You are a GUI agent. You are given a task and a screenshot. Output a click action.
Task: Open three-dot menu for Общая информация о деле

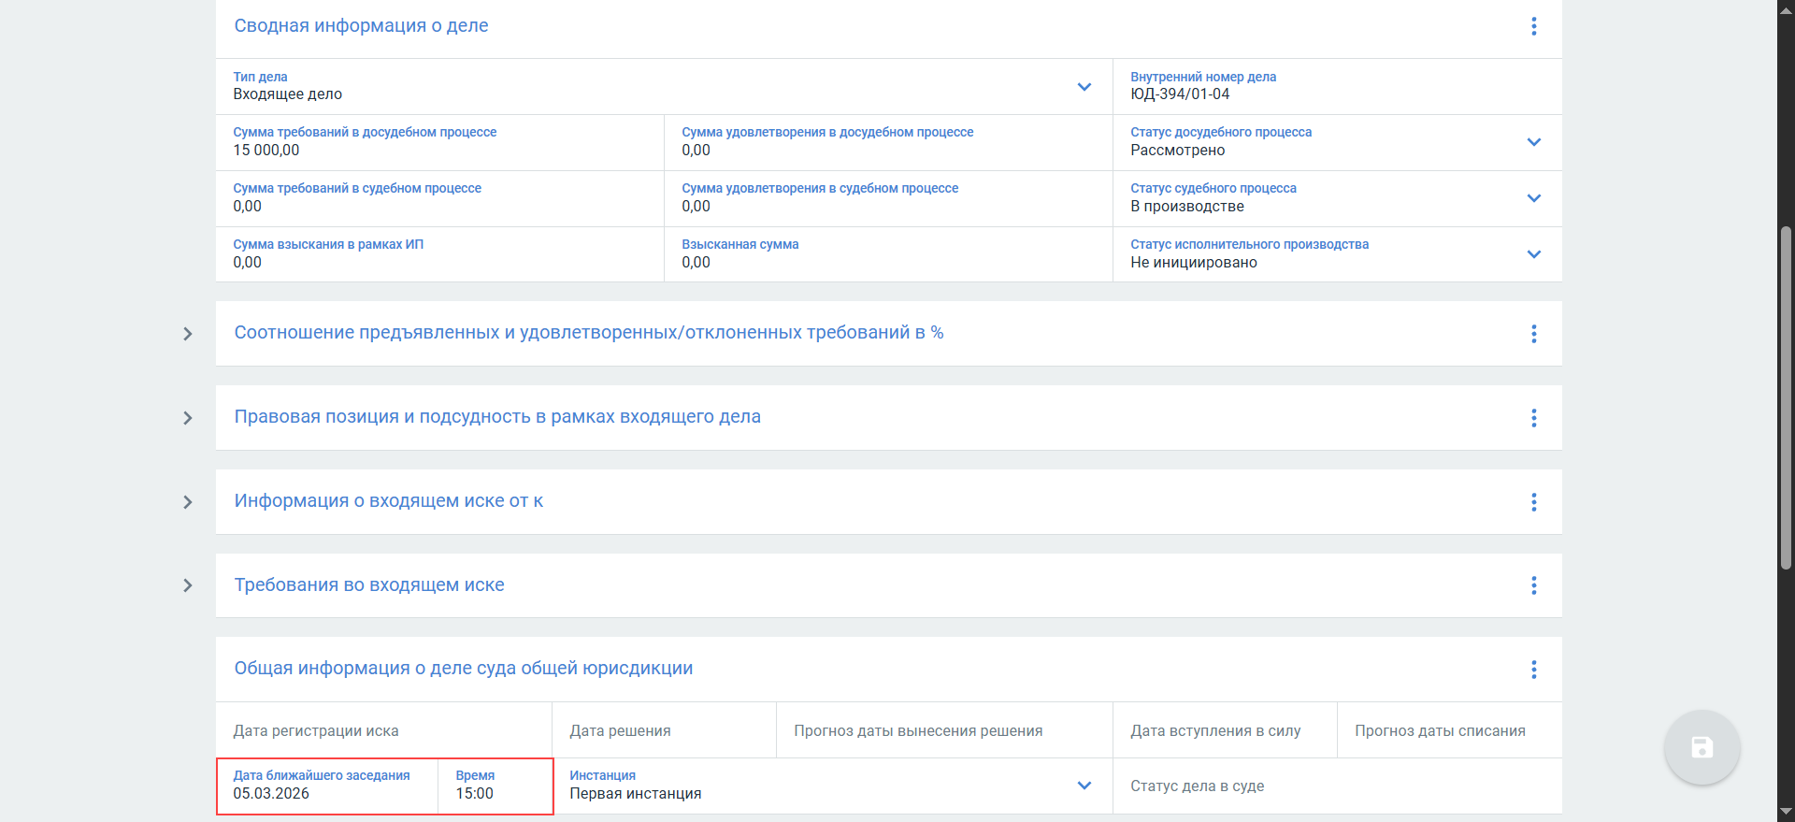click(x=1533, y=670)
